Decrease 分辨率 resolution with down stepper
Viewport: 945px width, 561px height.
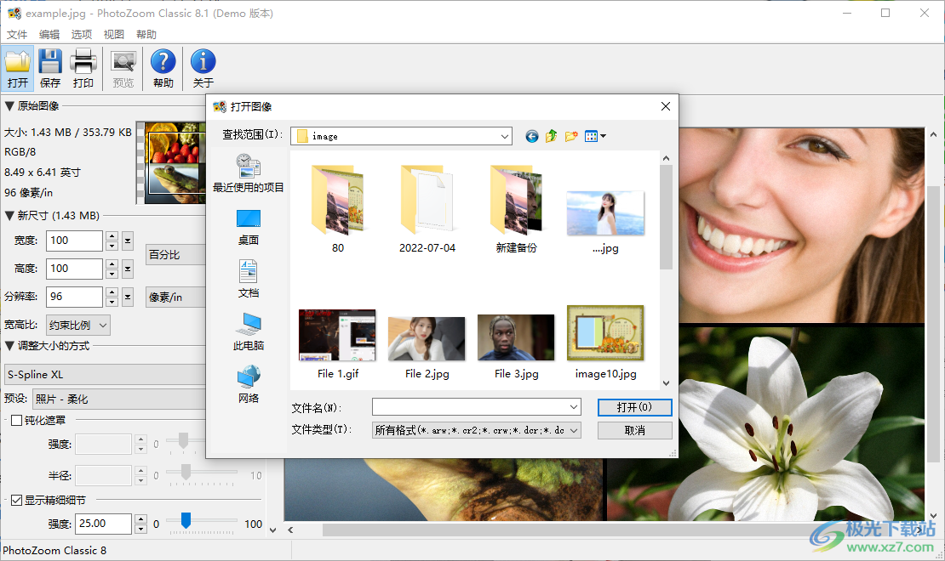[112, 302]
